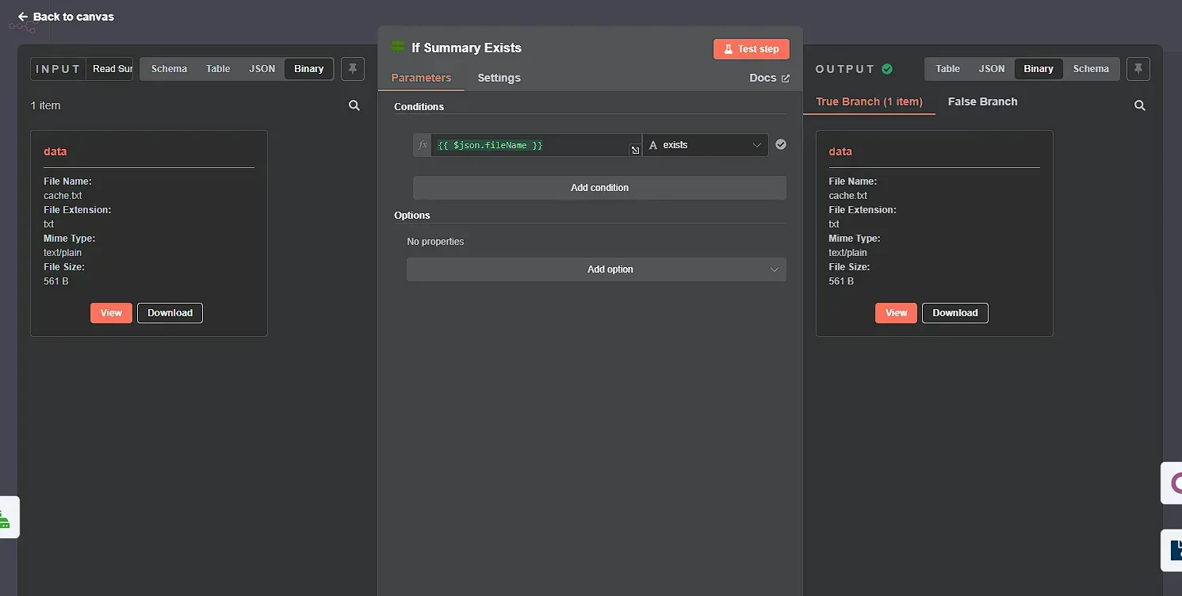Click the 'A' string type icon near exists

coord(652,145)
